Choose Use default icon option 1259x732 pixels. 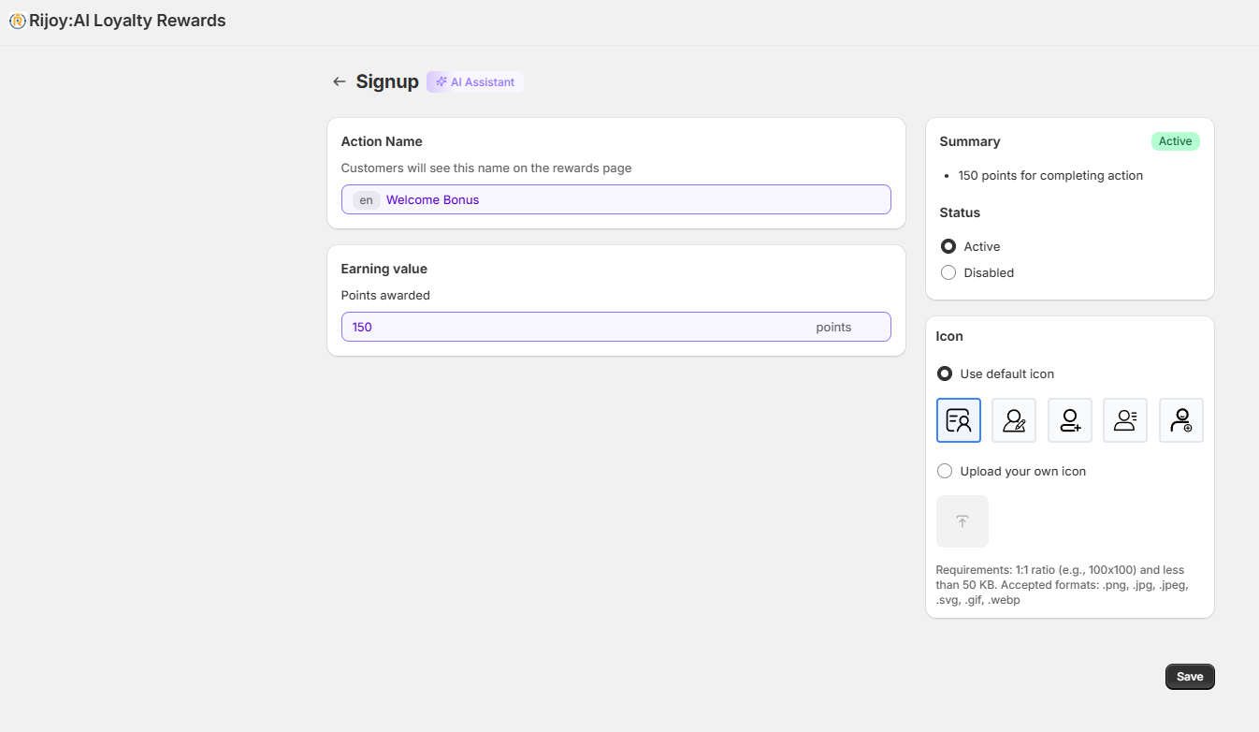point(945,373)
